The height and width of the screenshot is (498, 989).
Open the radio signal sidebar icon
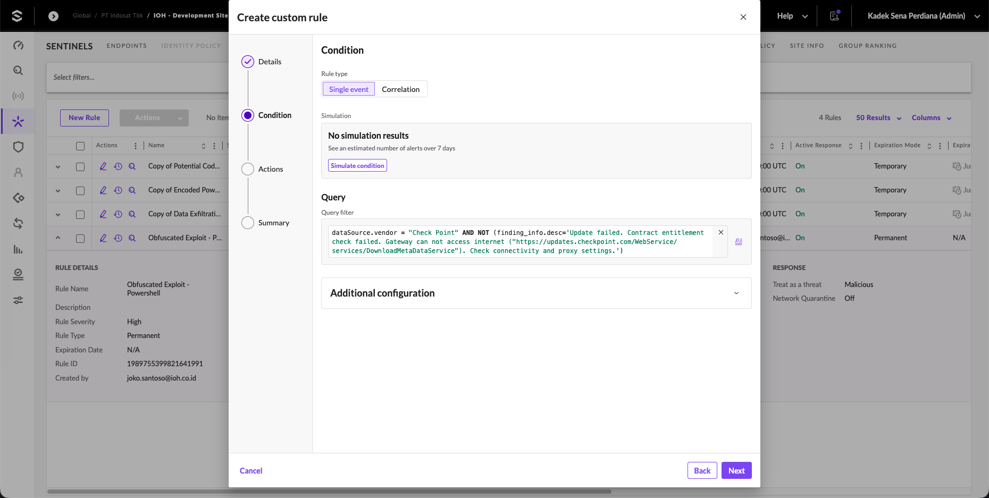(18, 96)
